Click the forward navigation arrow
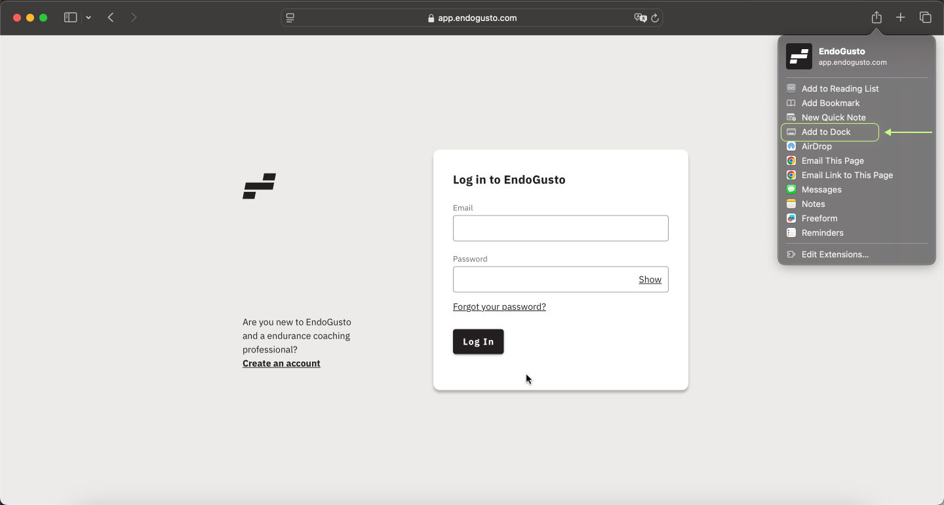The image size is (944, 505). click(x=134, y=18)
